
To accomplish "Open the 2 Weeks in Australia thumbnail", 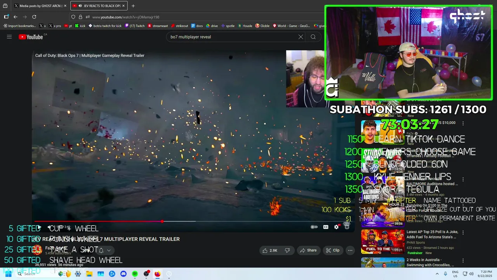I will pos(382,262).
